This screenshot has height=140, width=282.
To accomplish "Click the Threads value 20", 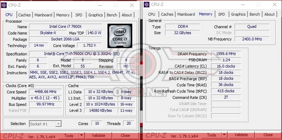I will coord(129,123).
